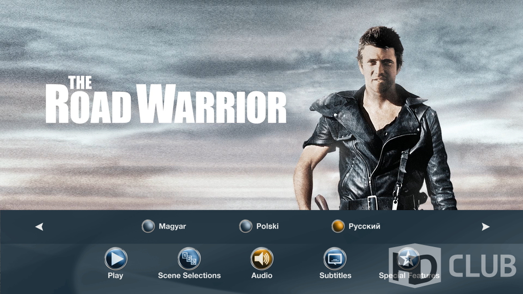Open Special Features star icon
The image size is (523, 294).
[x=408, y=258]
